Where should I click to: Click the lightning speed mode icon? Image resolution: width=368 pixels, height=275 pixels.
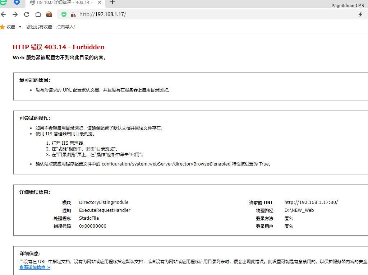[x=360, y=14]
